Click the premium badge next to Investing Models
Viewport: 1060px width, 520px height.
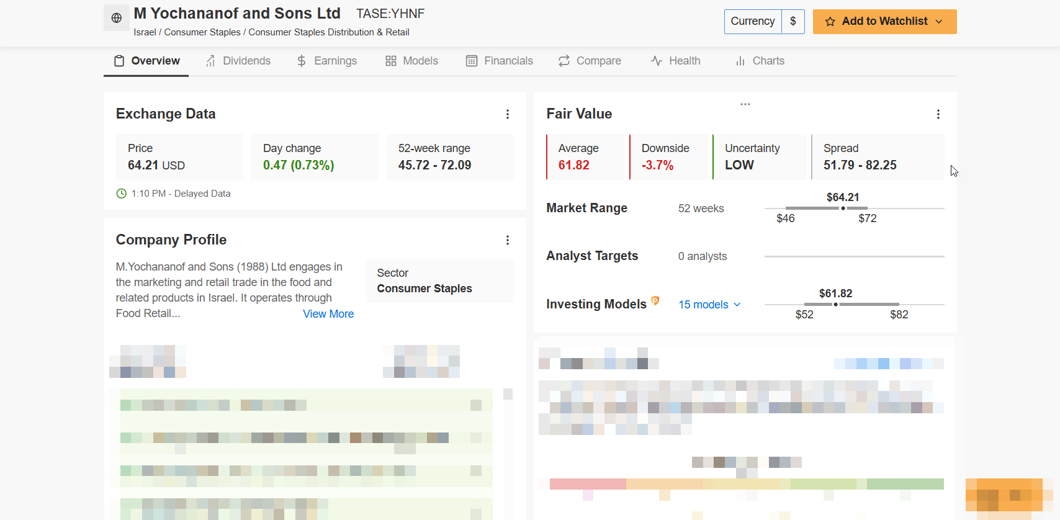coord(655,301)
